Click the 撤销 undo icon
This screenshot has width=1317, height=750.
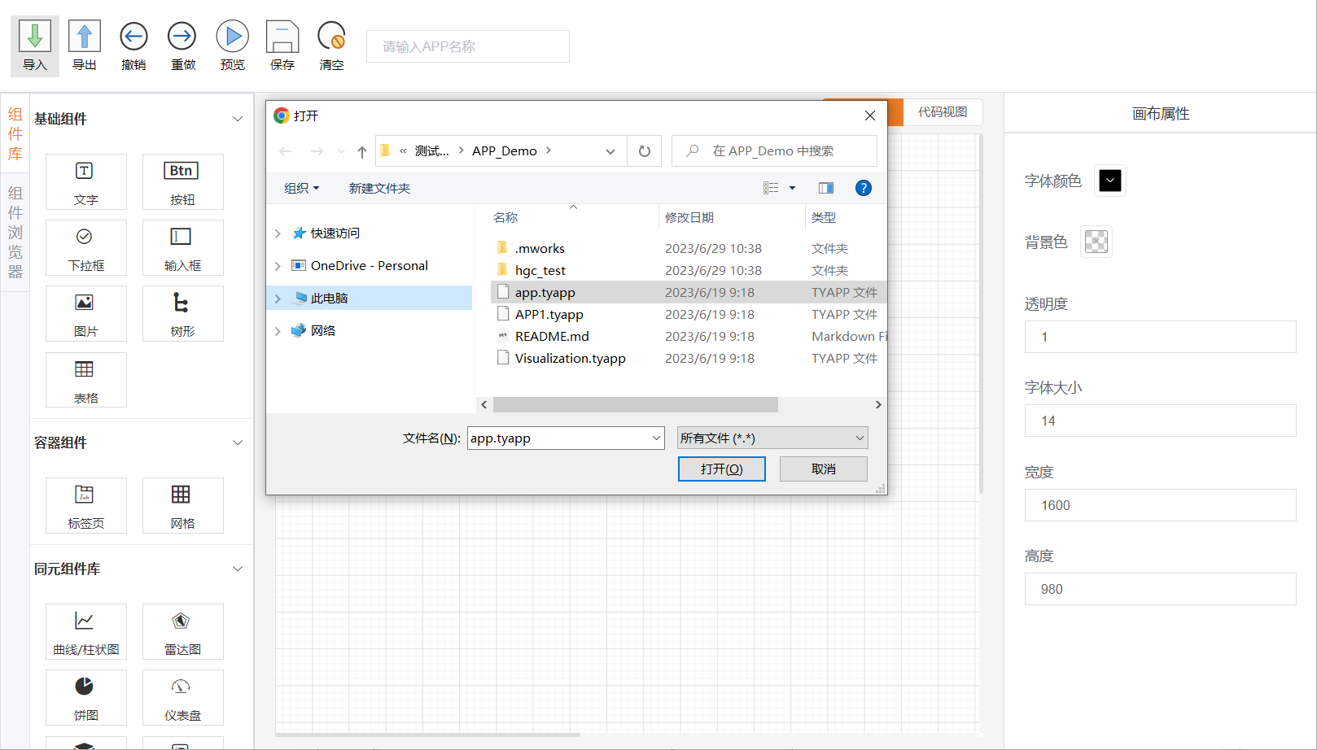pyautogui.click(x=133, y=37)
